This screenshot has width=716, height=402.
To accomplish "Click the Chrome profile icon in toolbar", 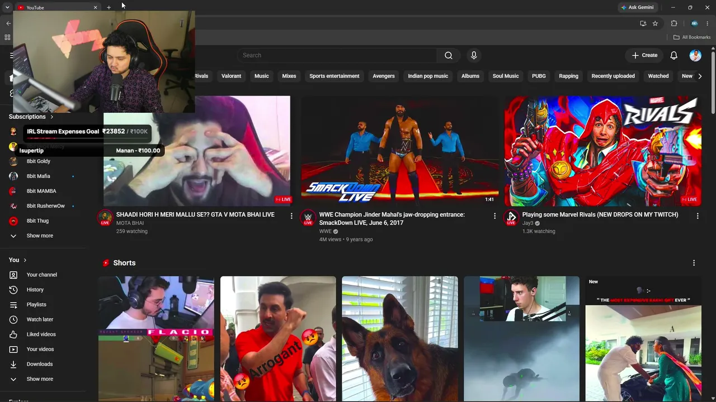I will 694,23.
